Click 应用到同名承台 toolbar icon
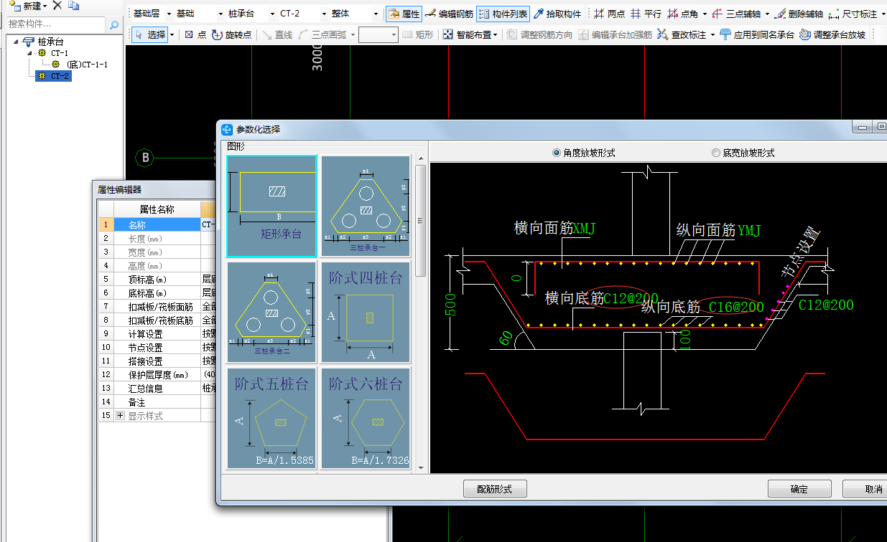The image size is (887, 542). (756, 34)
